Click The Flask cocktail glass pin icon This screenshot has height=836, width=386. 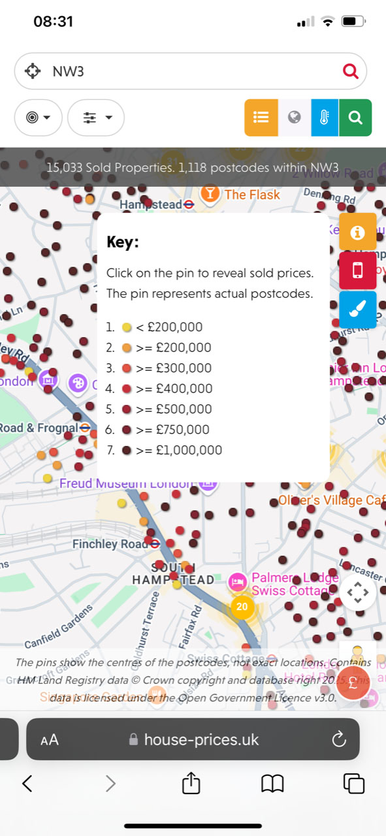click(x=210, y=194)
